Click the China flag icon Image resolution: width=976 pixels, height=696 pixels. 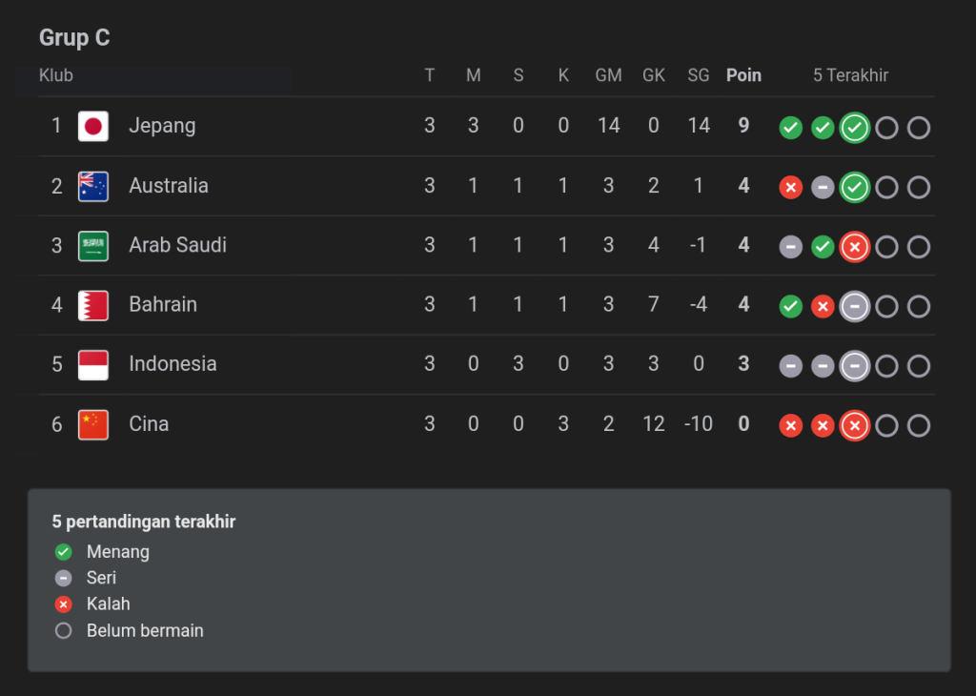[x=93, y=424]
